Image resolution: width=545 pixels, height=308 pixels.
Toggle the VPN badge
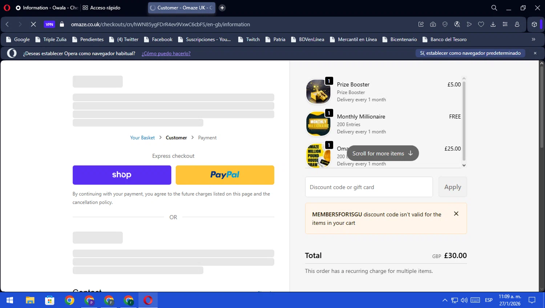(x=49, y=24)
